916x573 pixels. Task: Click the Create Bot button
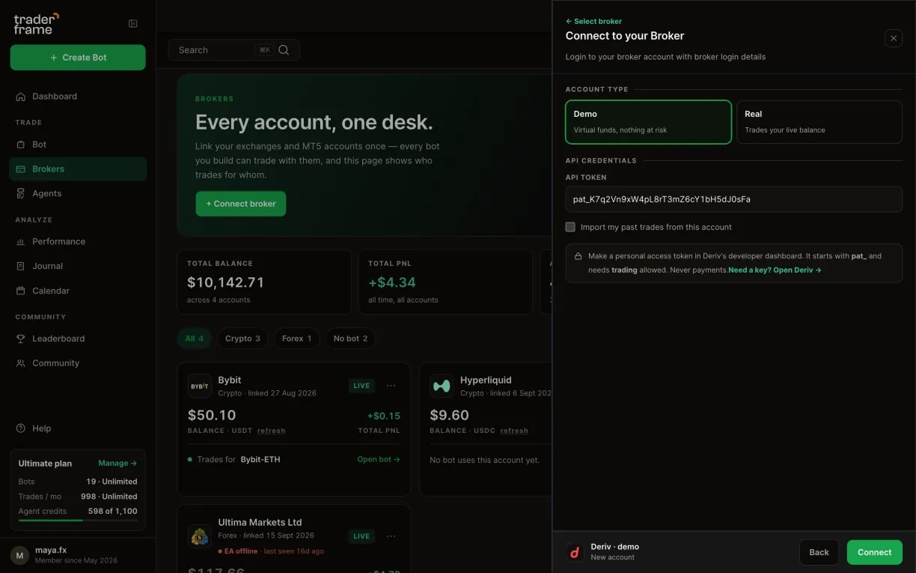tap(78, 58)
